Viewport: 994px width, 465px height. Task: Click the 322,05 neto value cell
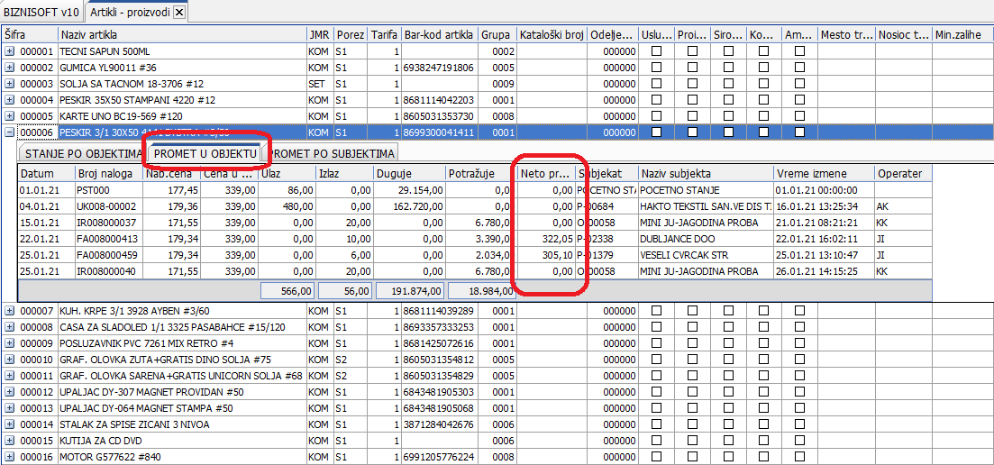[x=546, y=239]
